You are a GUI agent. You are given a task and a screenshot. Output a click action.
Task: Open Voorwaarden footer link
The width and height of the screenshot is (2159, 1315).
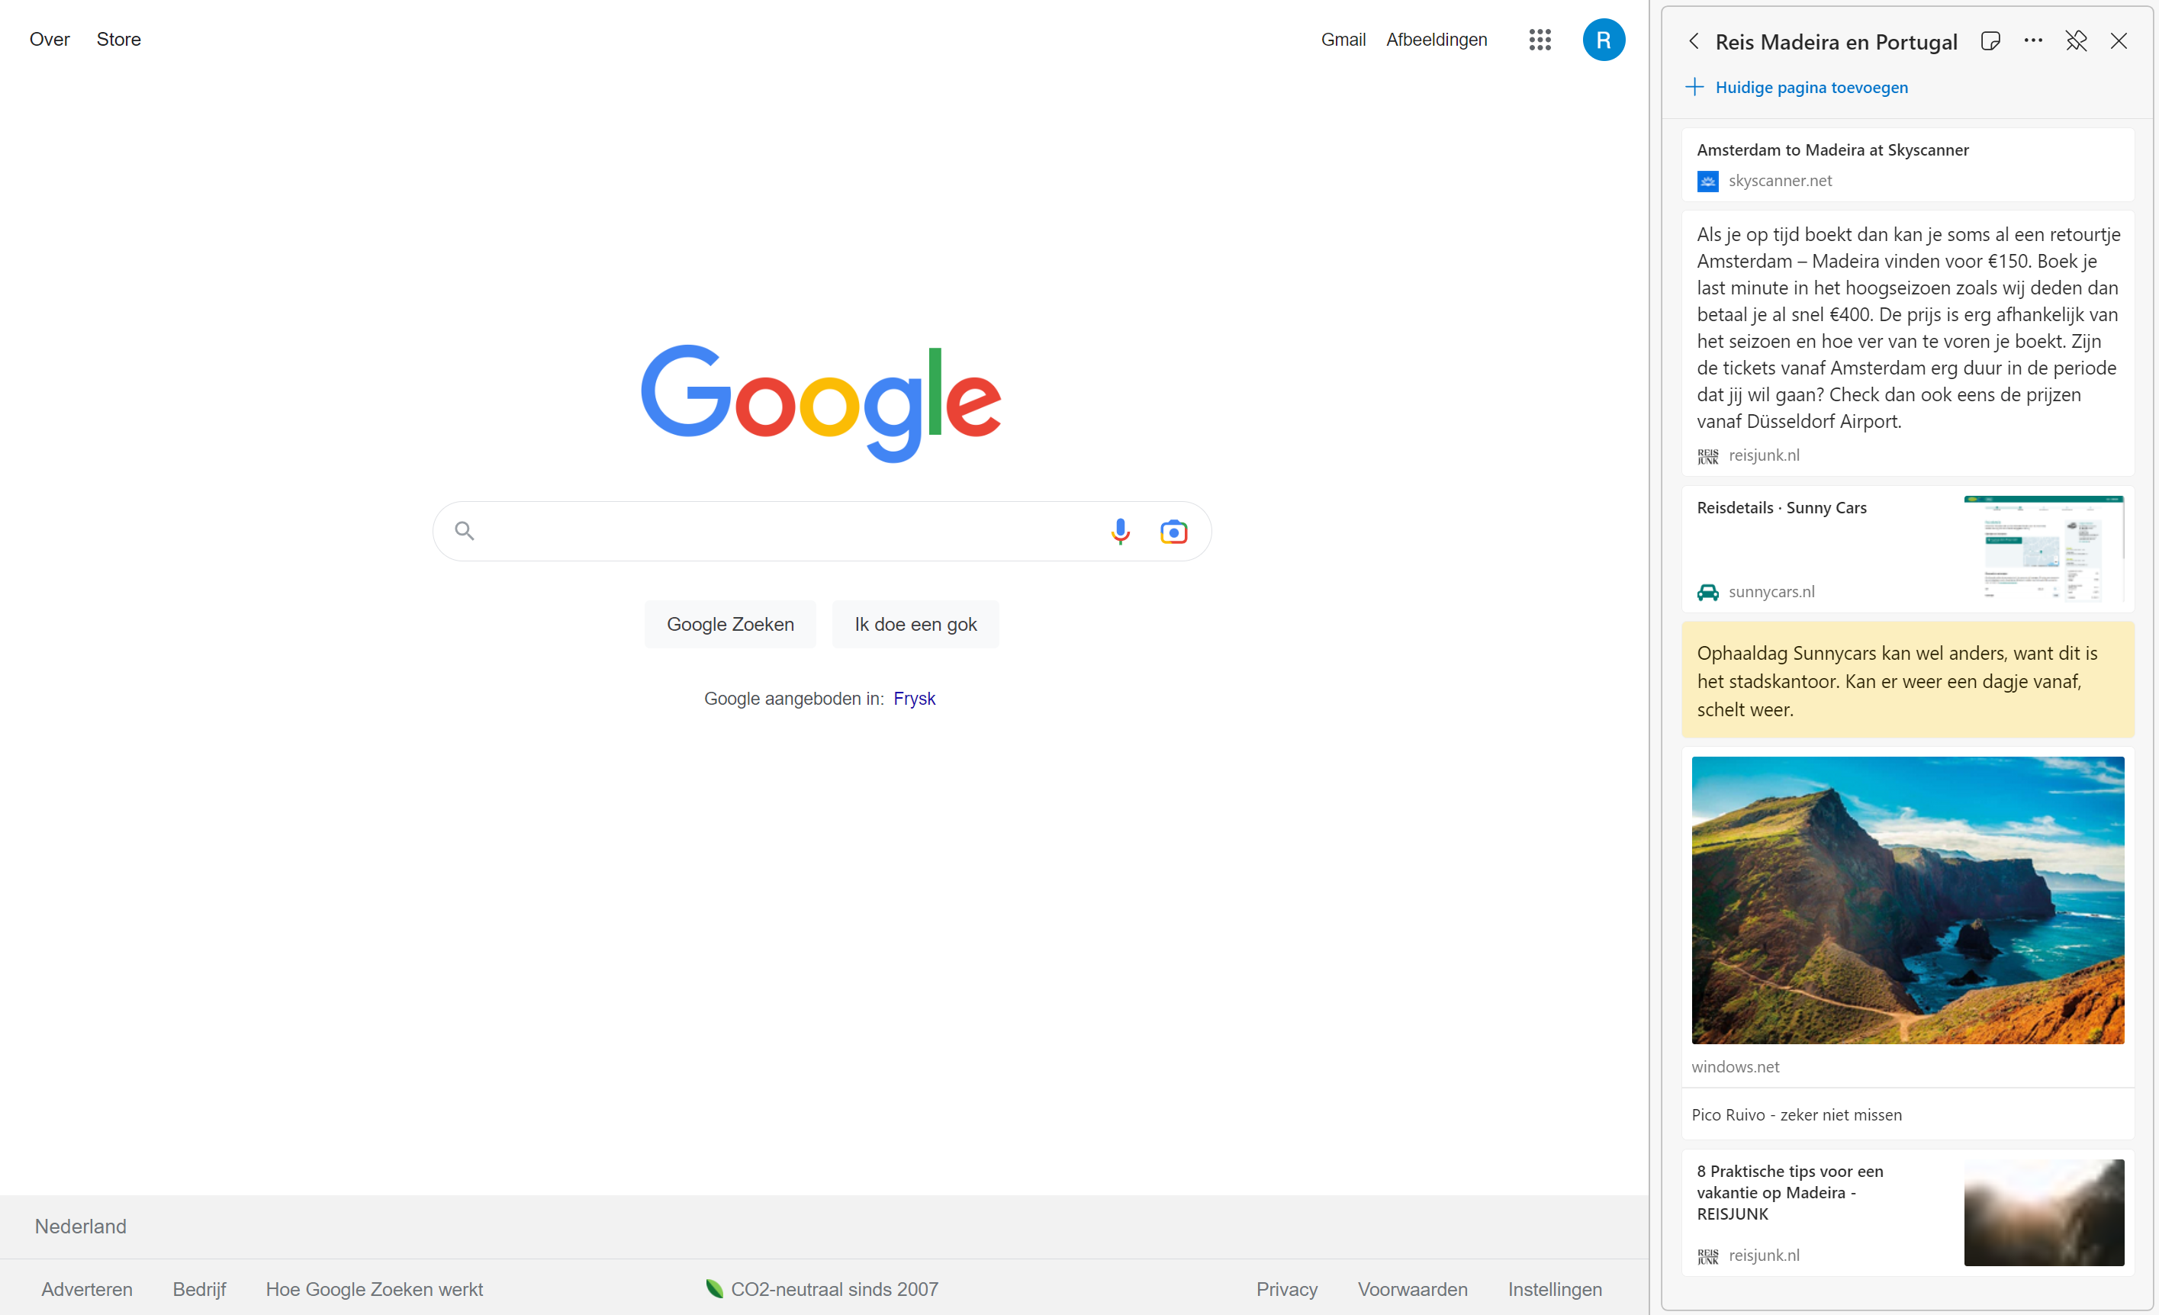click(x=1412, y=1289)
